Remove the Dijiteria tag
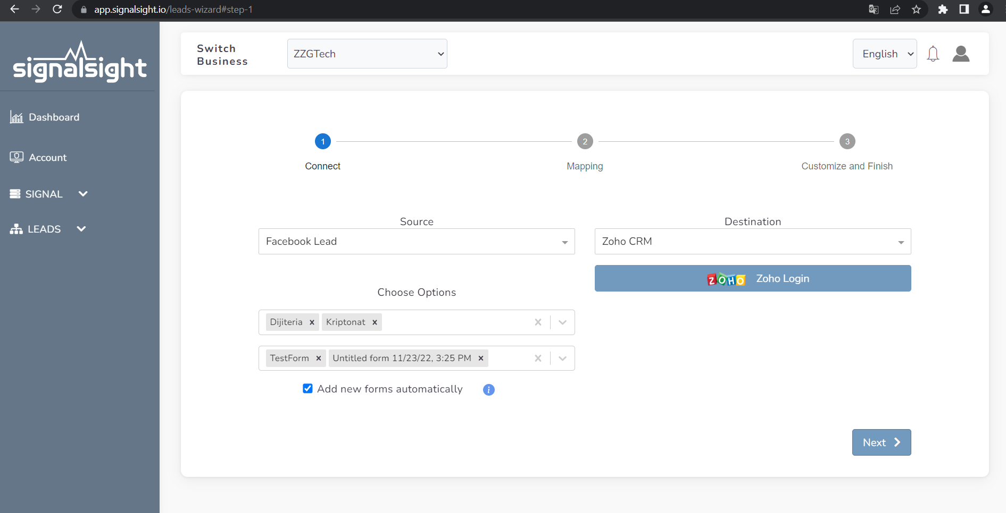 click(312, 322)
